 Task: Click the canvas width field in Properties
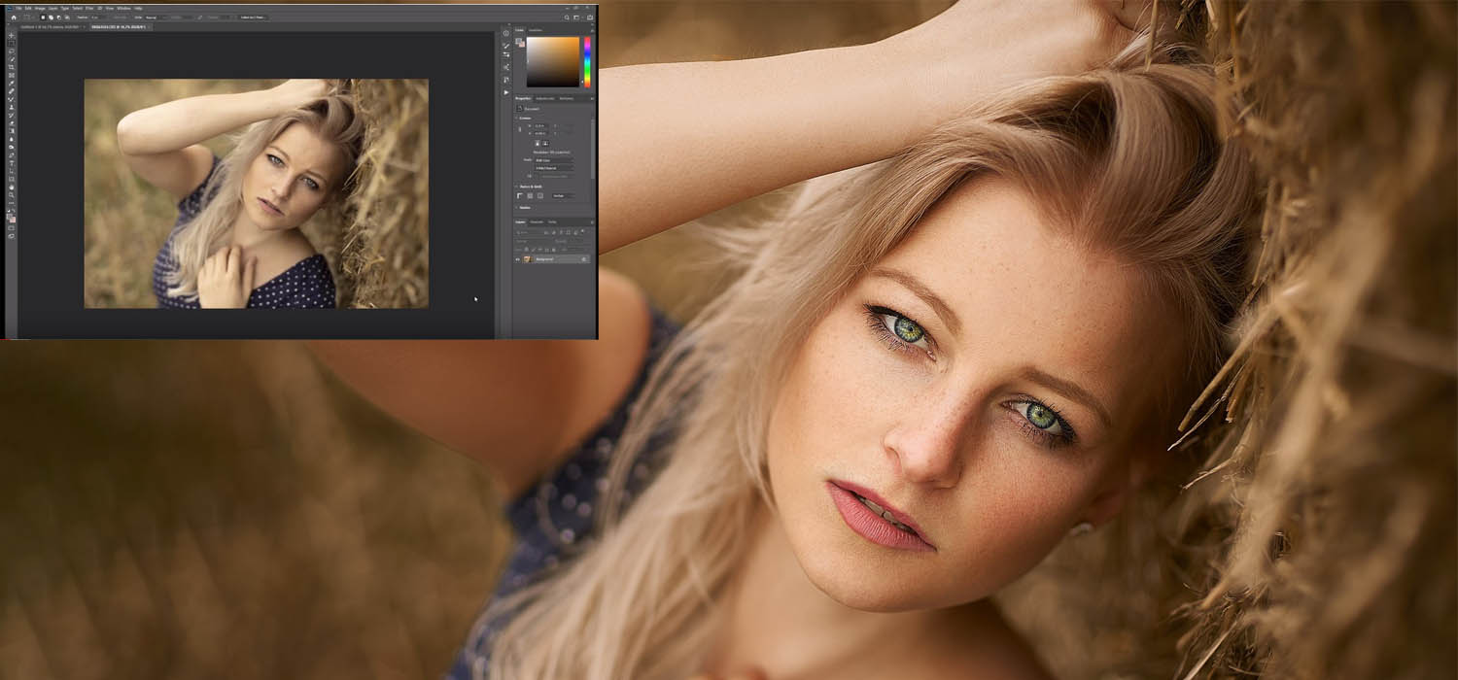click(540, 125)
